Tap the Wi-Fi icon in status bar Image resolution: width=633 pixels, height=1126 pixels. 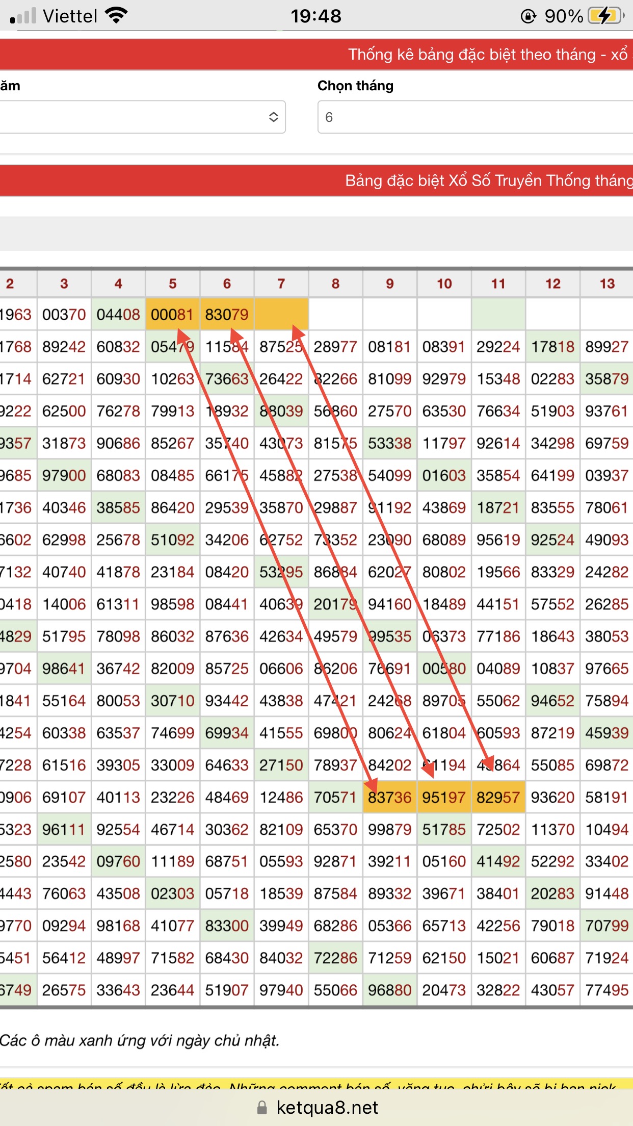tap(116, 16)
